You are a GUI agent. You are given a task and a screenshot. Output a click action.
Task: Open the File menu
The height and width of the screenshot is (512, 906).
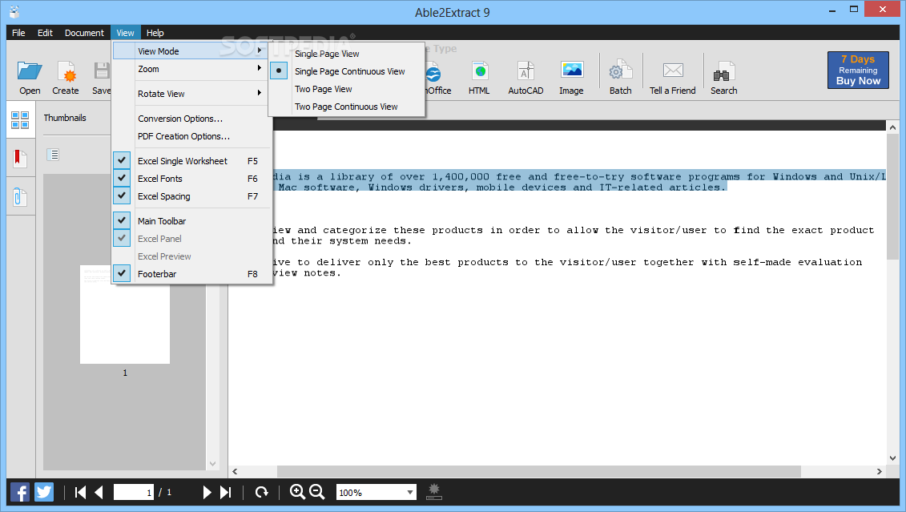coord(18,33)
